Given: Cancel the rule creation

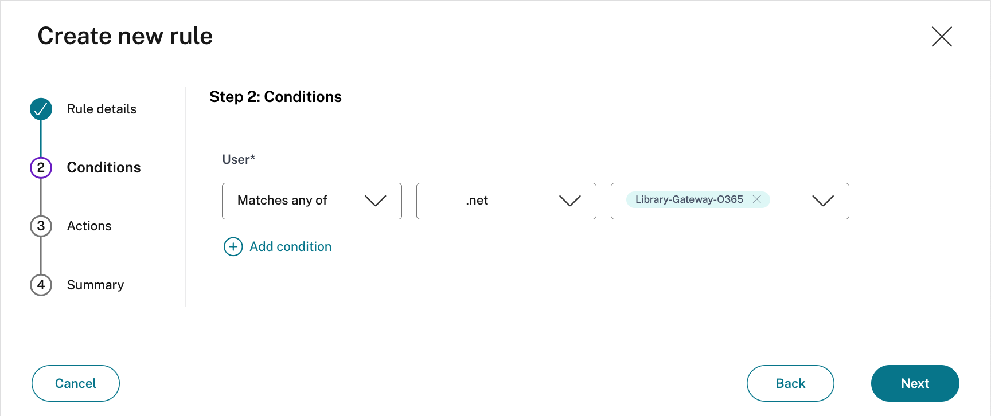Looking at the screenshot, I should coord(75,383).
